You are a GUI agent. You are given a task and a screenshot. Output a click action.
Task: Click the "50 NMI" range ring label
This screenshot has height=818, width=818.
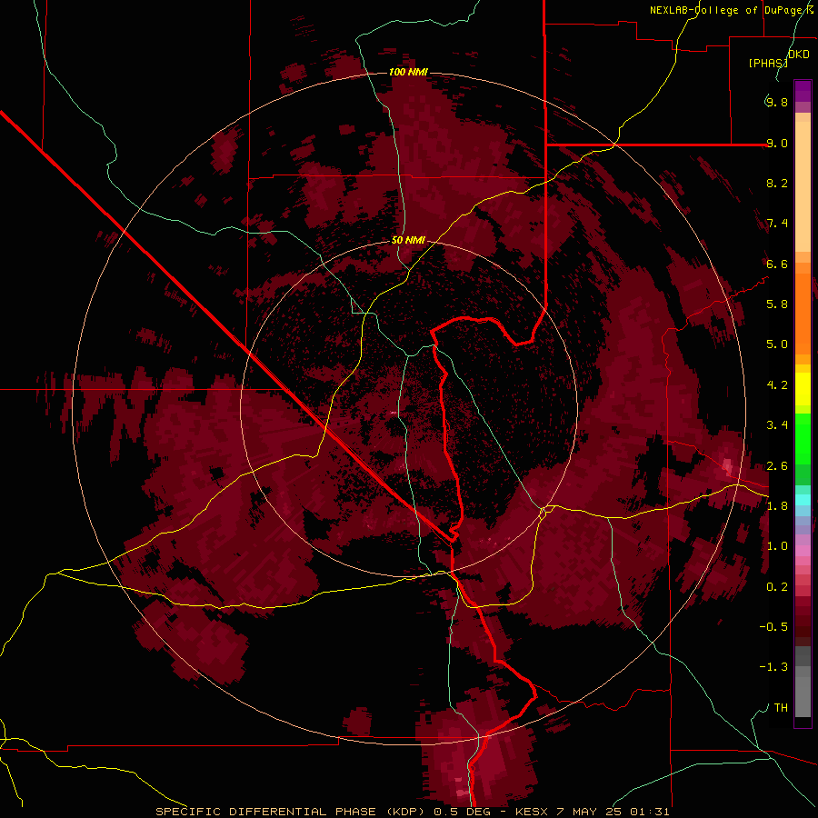[408, 241]
